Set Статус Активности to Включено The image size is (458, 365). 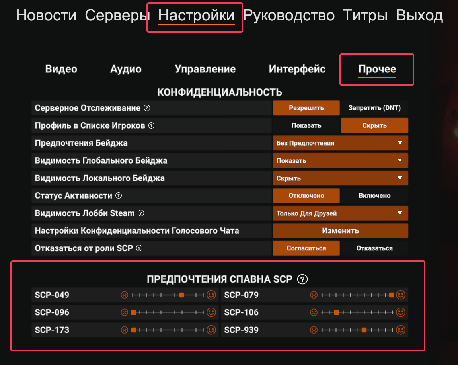pyautogui.click(x=374, y=195)
